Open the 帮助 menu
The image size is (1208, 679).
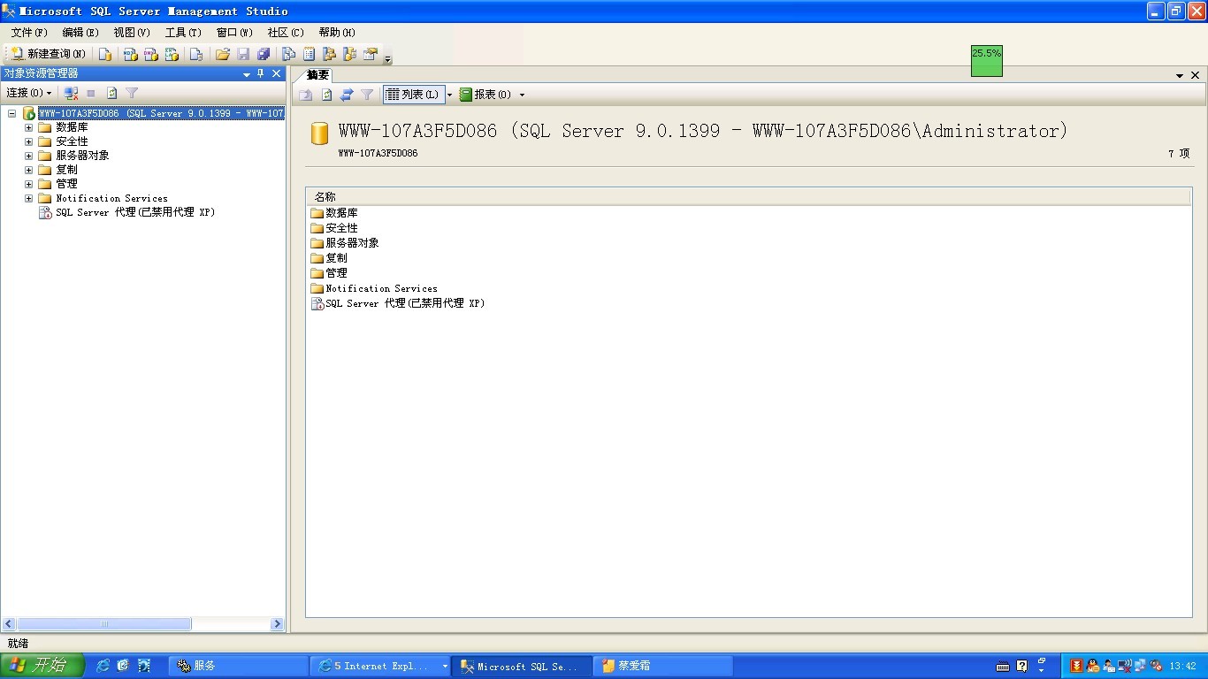pyautogui.click(x=337, y=33)
